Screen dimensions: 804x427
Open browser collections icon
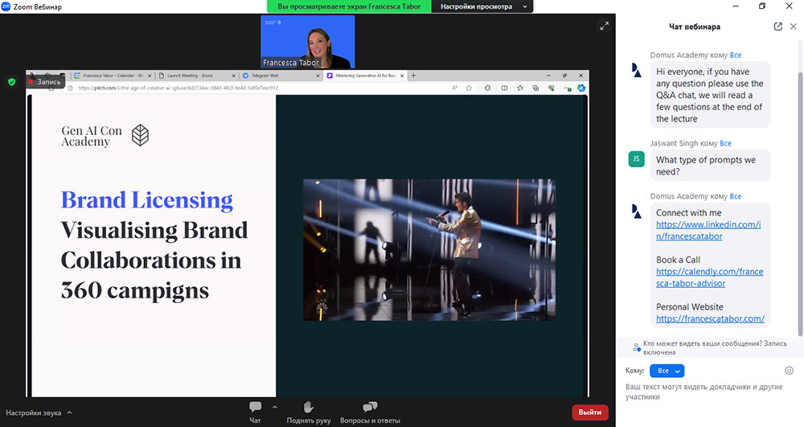[x=535, y=88]
